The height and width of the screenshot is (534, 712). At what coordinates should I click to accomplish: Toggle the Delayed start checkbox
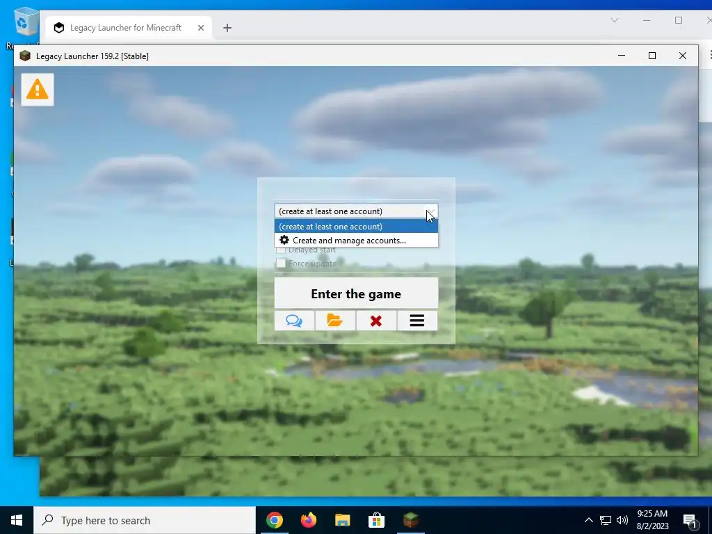point(281,250)
